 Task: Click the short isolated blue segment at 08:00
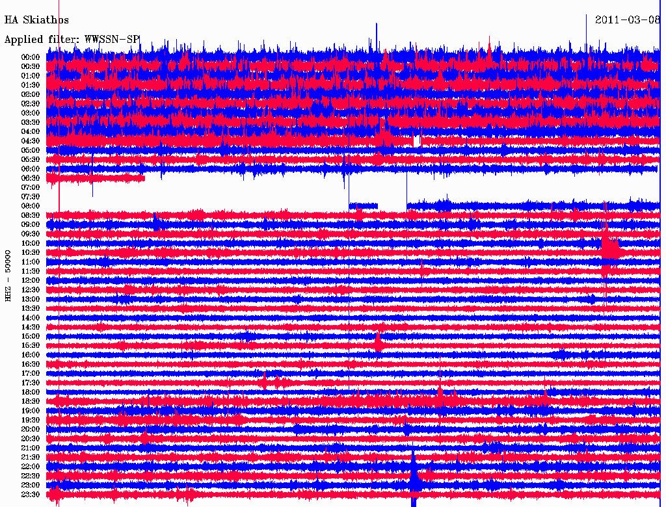point(363,206)
